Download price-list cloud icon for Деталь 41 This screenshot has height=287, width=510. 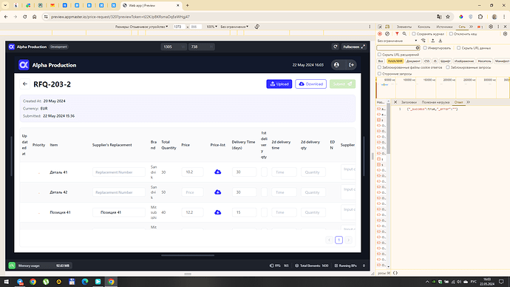coord(218,172)
